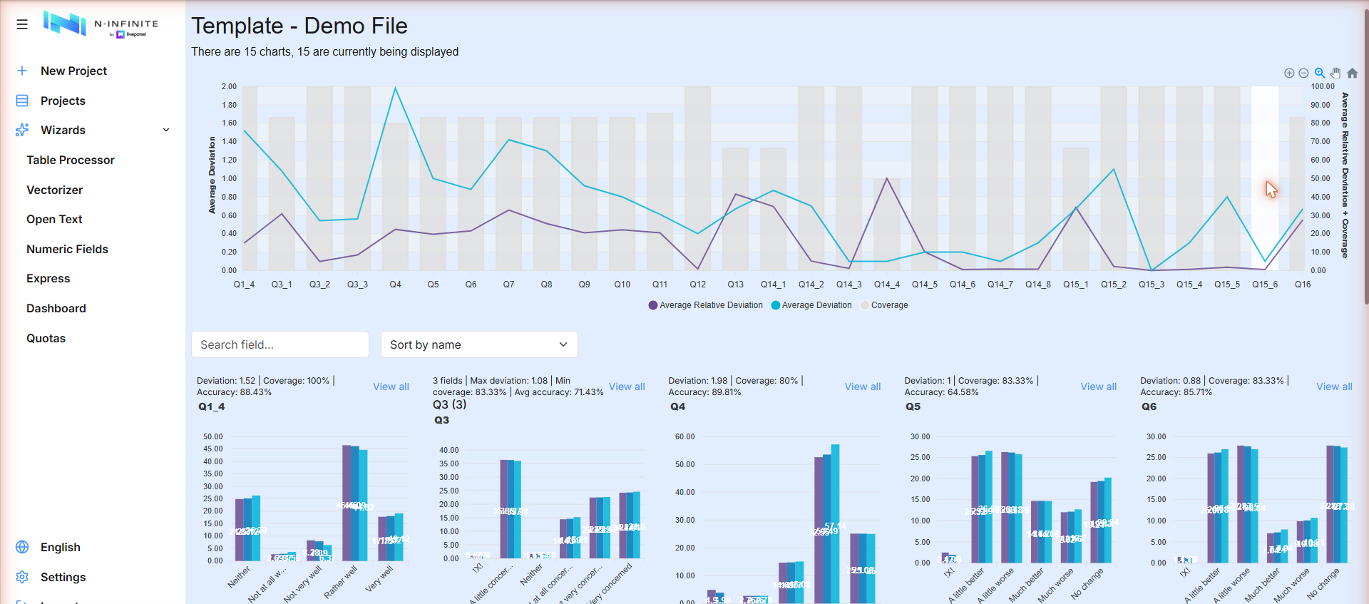Open the Settings label
Image resolution: width=1369 pixels, height=604 pixels.
click(x=63, y=577)
